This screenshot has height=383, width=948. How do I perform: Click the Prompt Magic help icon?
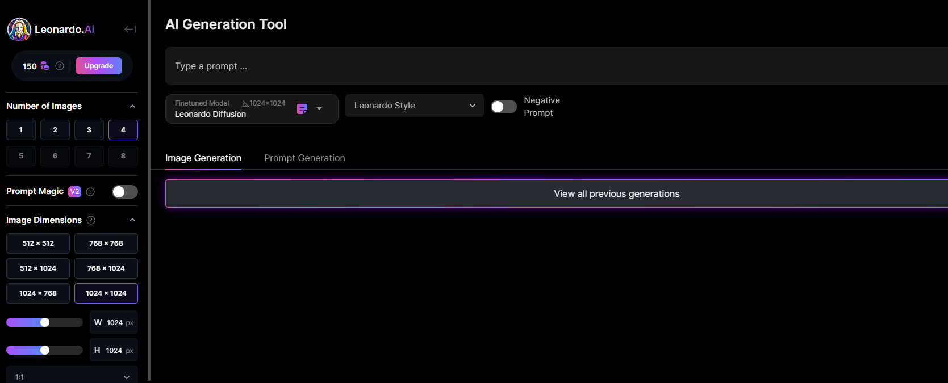[90, 192]
